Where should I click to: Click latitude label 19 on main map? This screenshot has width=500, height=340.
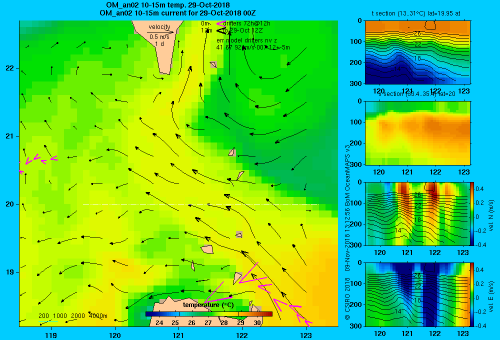(9, 272)
